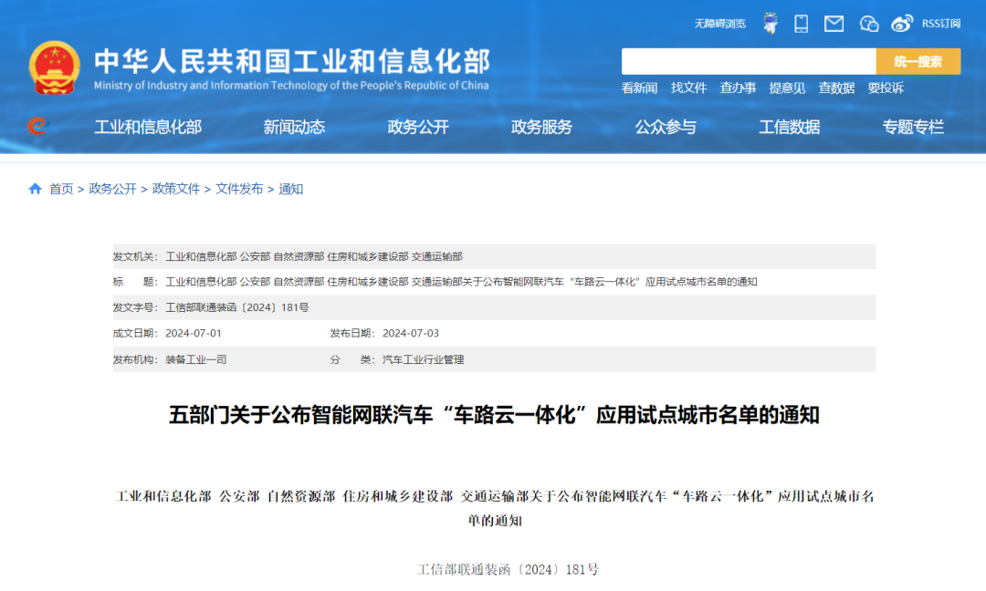Click the breadcrumb home icon
Viewport: 986px width, 591px height.
click(36, 189)
